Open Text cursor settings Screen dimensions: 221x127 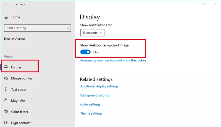pyautogui.click(x=19, y=89)
